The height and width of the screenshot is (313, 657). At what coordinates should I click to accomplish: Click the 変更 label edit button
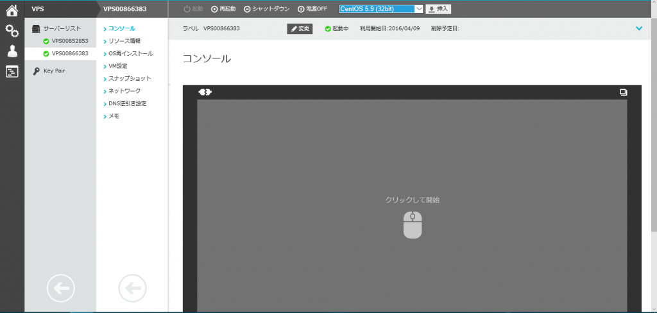[x=300, y=28]
